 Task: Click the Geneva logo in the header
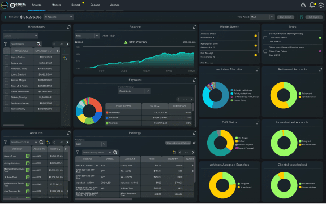pyautogui.click(x=18, y=5)
